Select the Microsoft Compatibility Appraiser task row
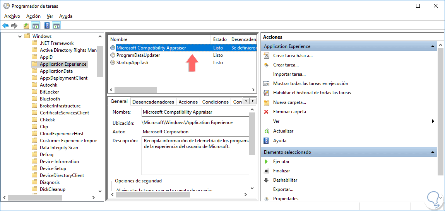This screenshot has height=211, width=445. (183, 48)
